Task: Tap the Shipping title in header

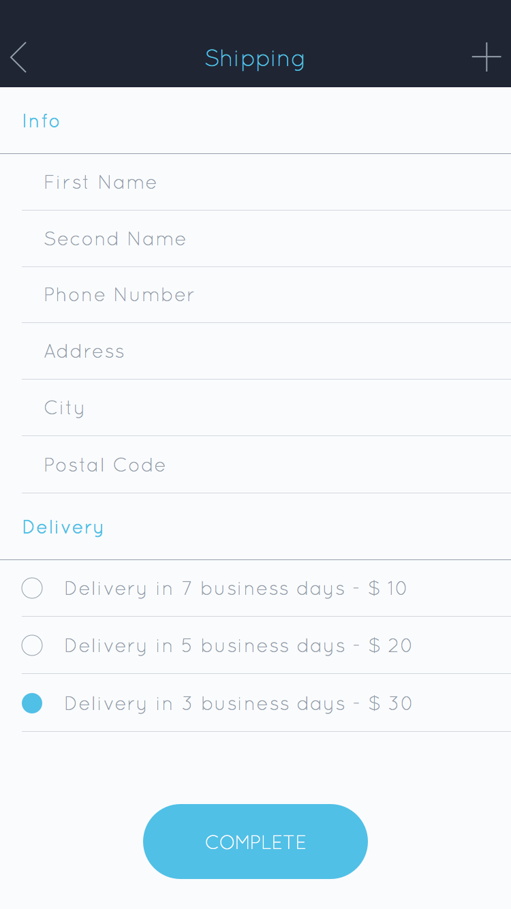Action: pyautogui.click(x=255, y=59)
